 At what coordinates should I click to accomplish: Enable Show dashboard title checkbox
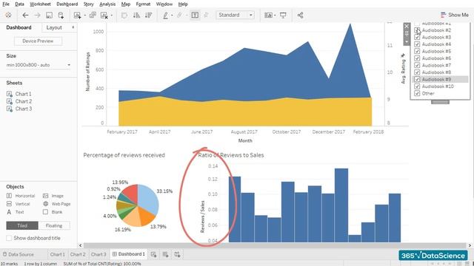coord(9,238)
